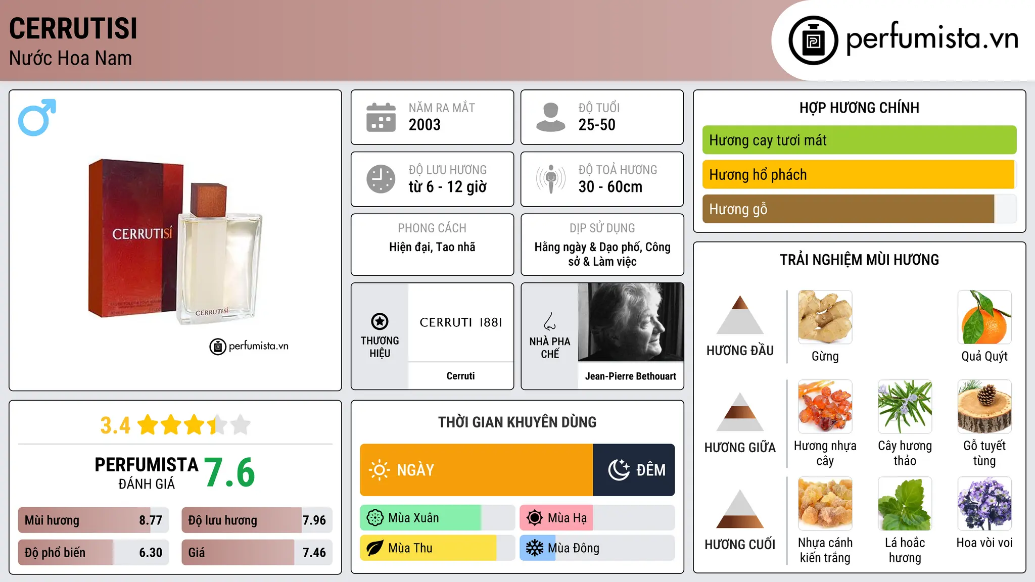Select the Gỗ tuyết tùng cedar image
The width and height of the screenshot is (1035, 582).
tap(984, 407)
